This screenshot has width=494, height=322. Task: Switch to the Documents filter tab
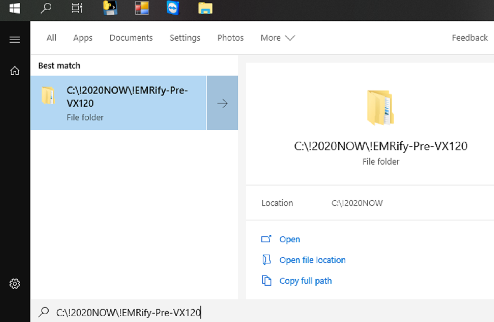[131, 38]
